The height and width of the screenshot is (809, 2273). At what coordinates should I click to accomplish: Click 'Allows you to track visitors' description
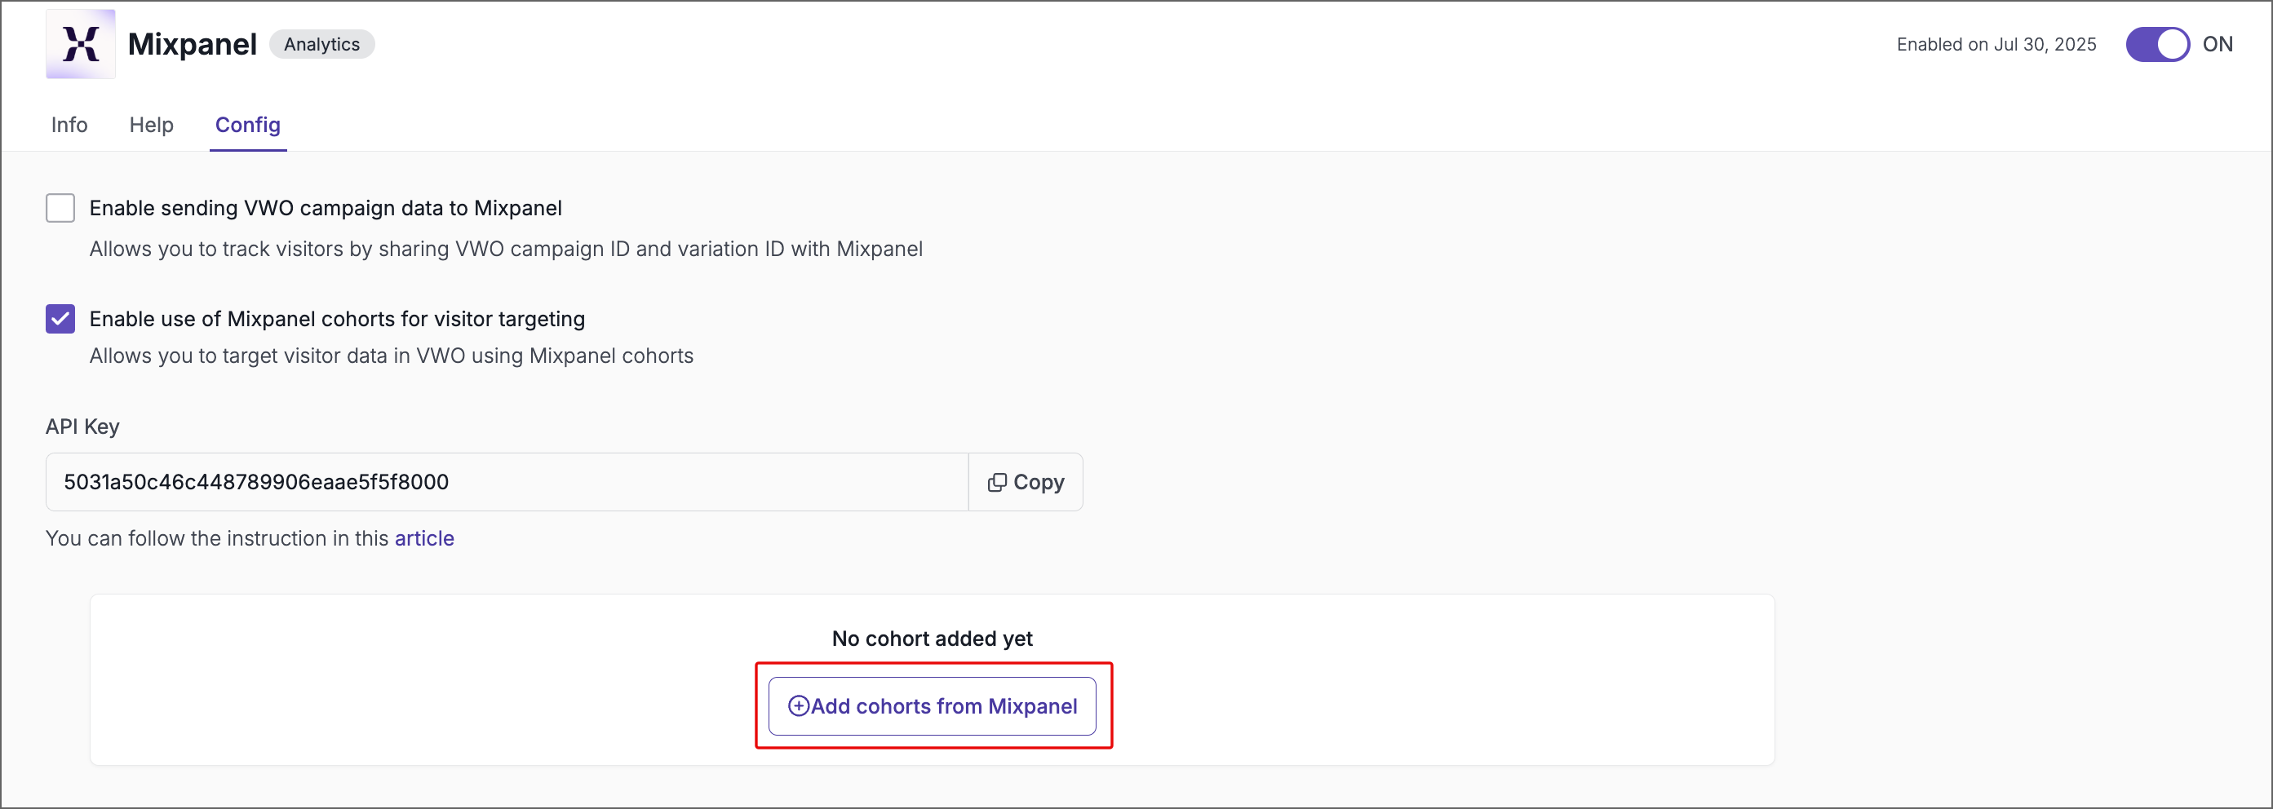click(506, 249)
